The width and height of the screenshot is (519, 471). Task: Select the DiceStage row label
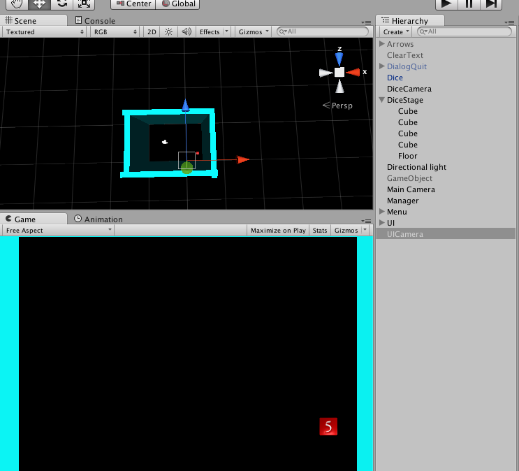405,100
